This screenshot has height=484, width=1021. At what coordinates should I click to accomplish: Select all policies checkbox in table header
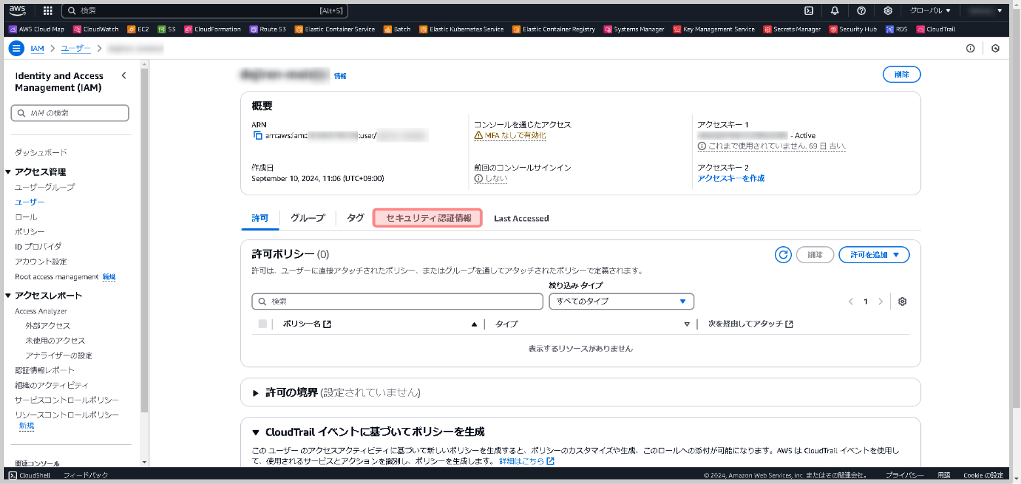click(262, 324)
